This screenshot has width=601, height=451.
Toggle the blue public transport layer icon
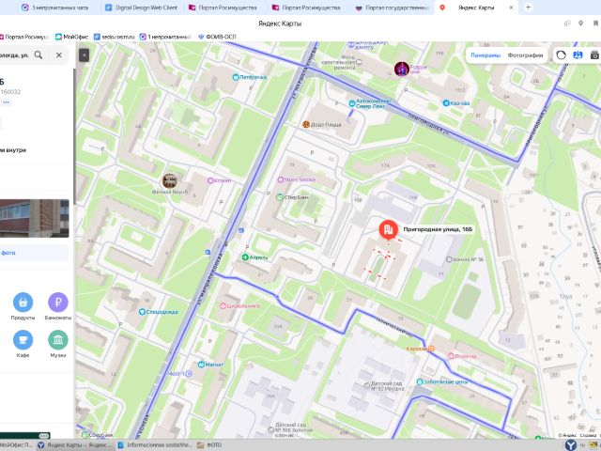(578, 55)
